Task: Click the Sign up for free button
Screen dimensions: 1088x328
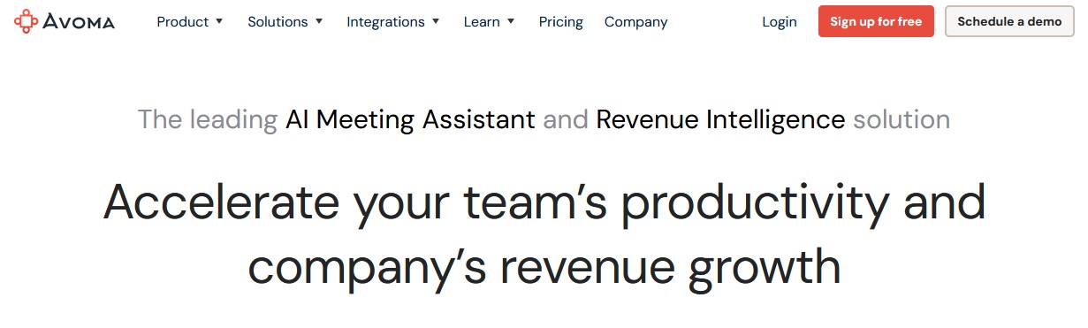Action: [876, 22]
